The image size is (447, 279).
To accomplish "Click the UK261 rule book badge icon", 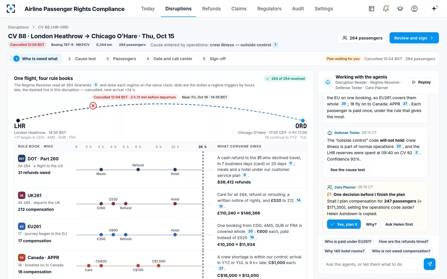I will tap(22, 196).
